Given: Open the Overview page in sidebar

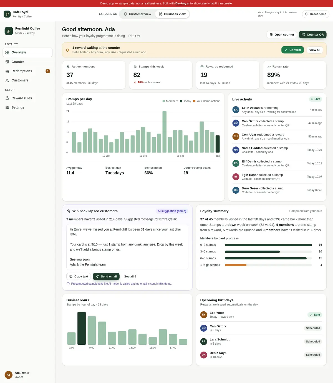Looking at the screenshot, I should click(x=27, y=52).
